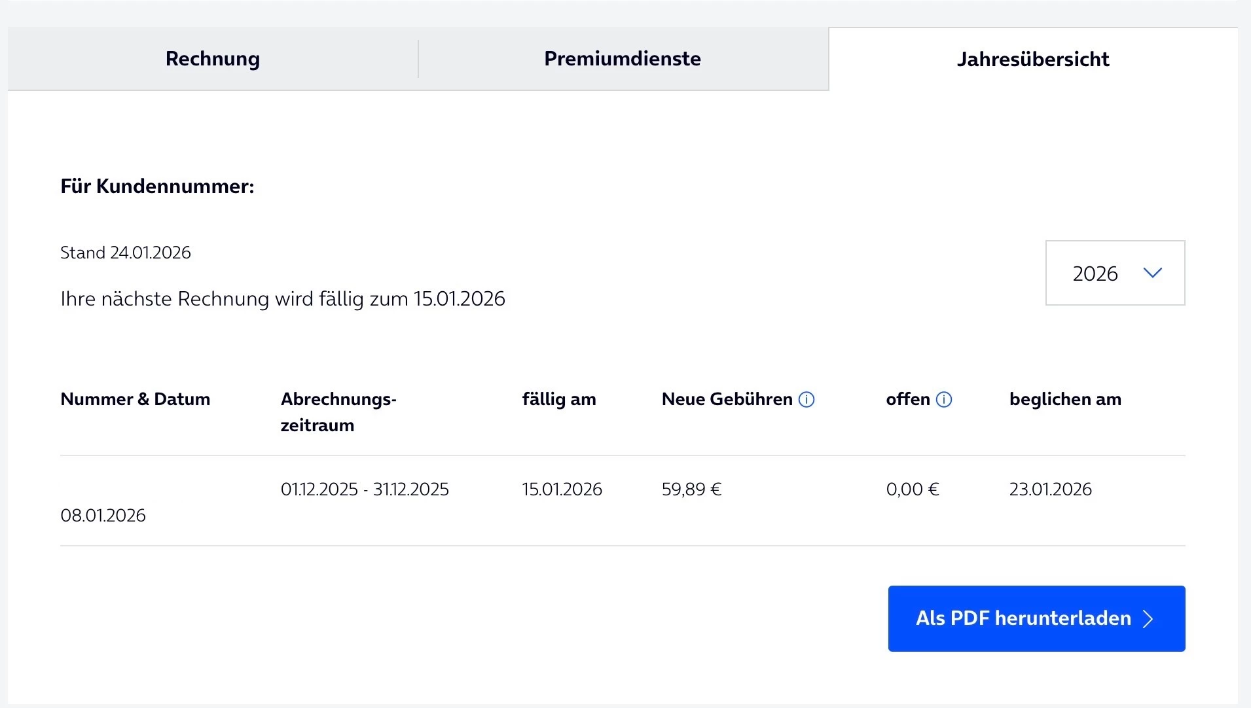Image resolution: width=1251 pixels, height=708 pixels.
Task: Click the beglichen am column header
Action: [x=1065, y=399]
